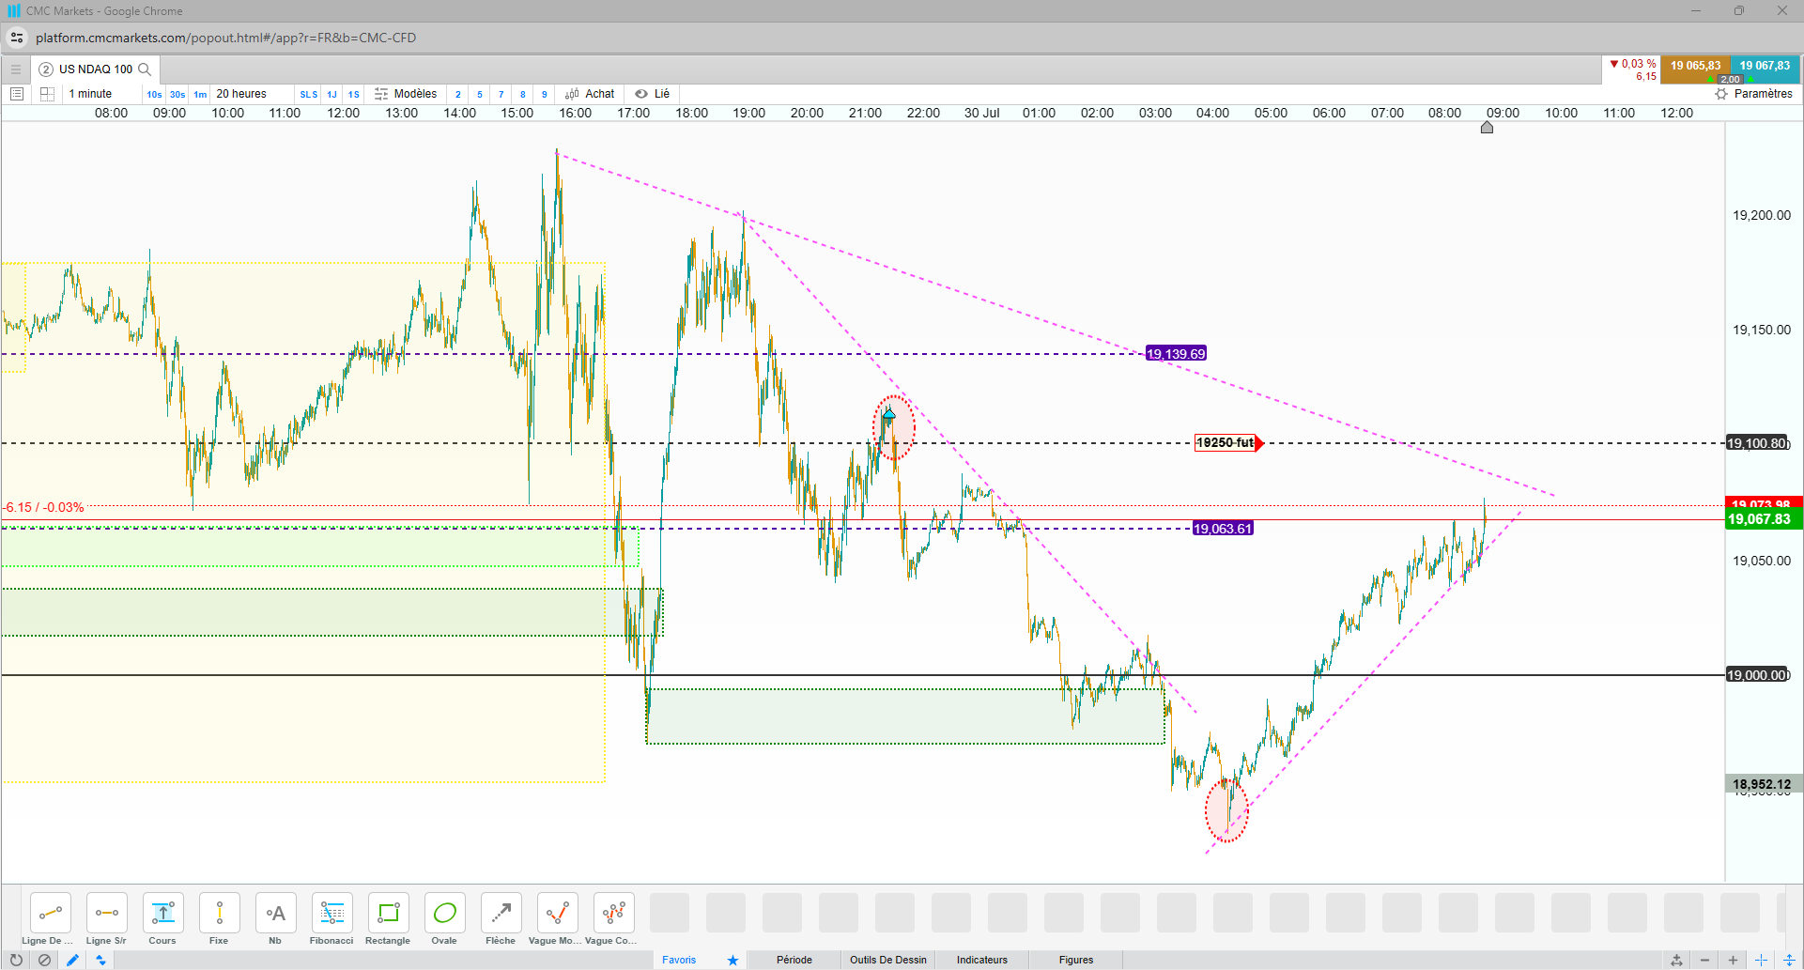Click the Achat order button
1804x970 pixels.
pos(590,94)
